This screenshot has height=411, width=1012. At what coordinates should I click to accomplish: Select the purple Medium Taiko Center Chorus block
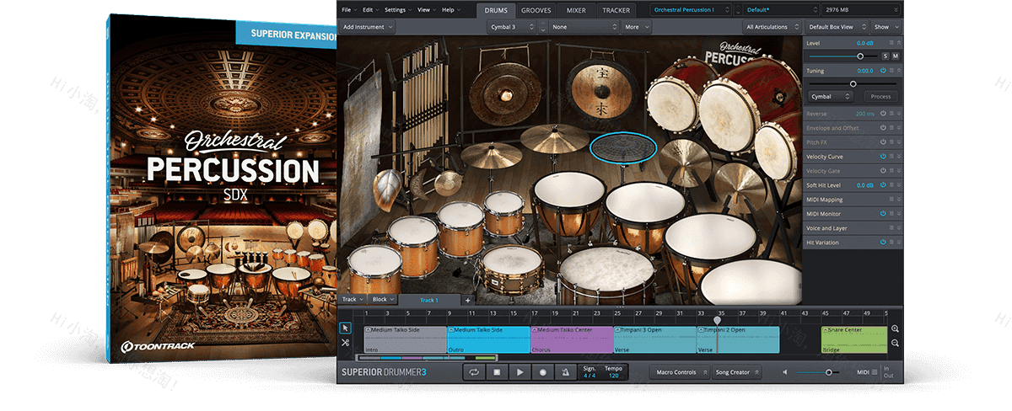tap(572, 339)
